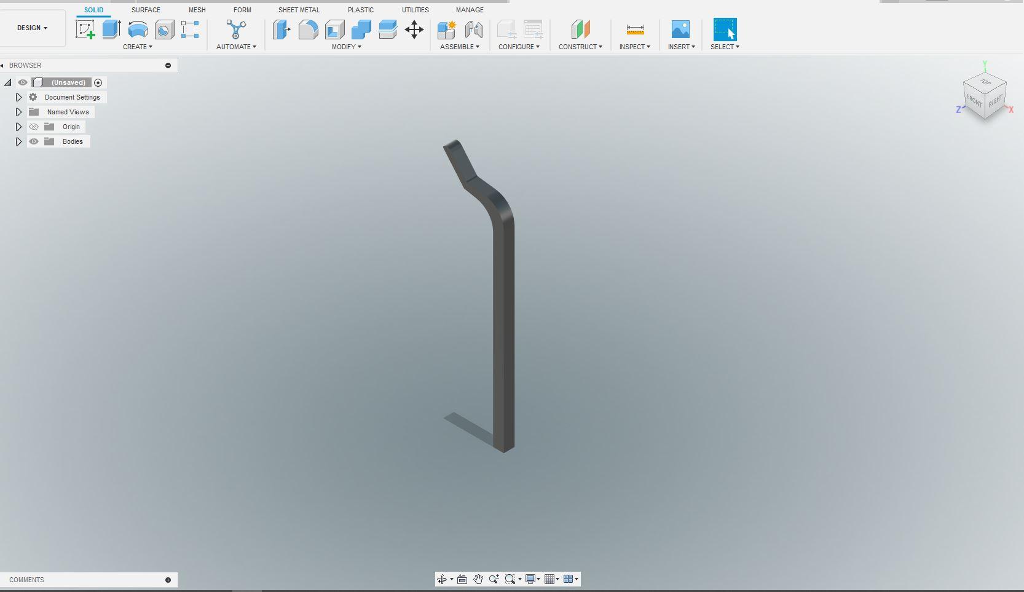Choose the Zoom tool
This screenshot has width=1024, height=592.
[494, 579]
